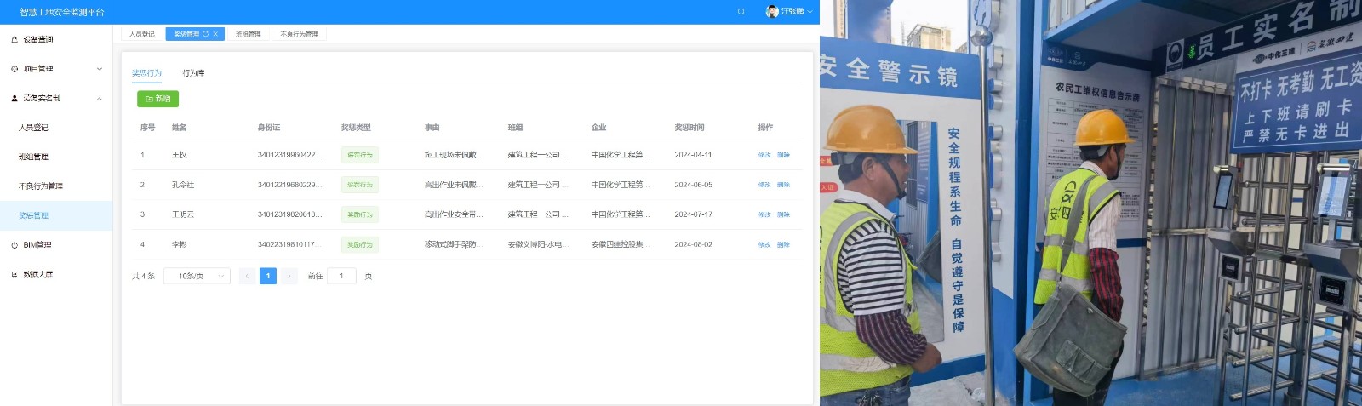The width and height of the screenshot is (1362, 406).
Task: Switch to the 人员登记 page tab
Action: (142, 34)
